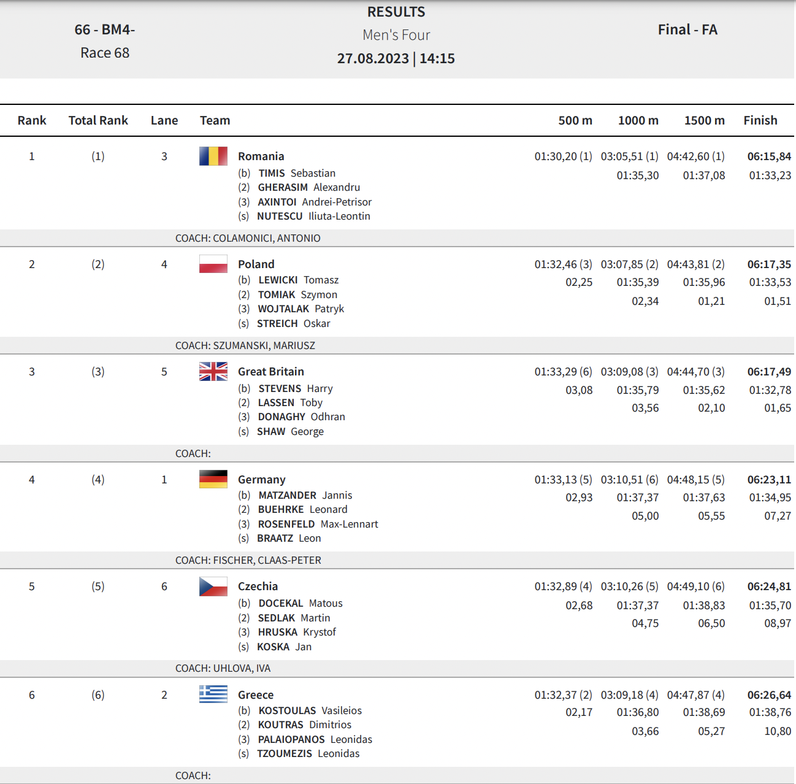
Task: Click the 500 m column header
Action: pos(575,120)
